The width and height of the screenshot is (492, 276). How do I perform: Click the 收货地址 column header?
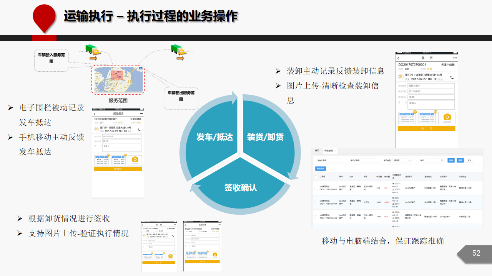coord(463,177)
